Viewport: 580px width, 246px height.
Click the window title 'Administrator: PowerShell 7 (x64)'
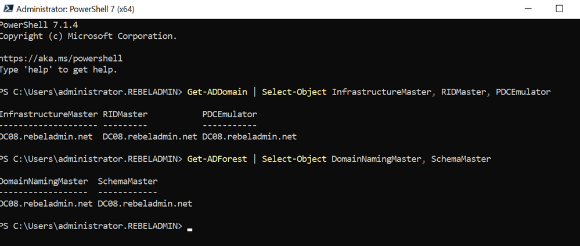[x=75, y=9]
